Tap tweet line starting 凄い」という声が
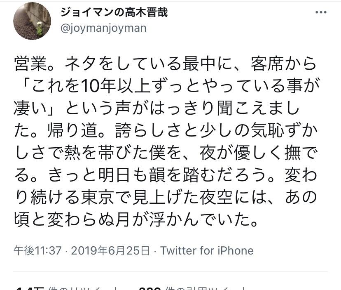The image size is (341, 290). click(x=156, y=109)
